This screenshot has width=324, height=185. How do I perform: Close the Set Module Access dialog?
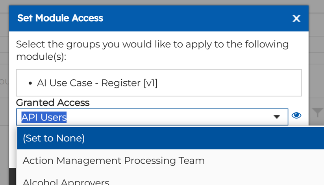[x=296, y=18]
